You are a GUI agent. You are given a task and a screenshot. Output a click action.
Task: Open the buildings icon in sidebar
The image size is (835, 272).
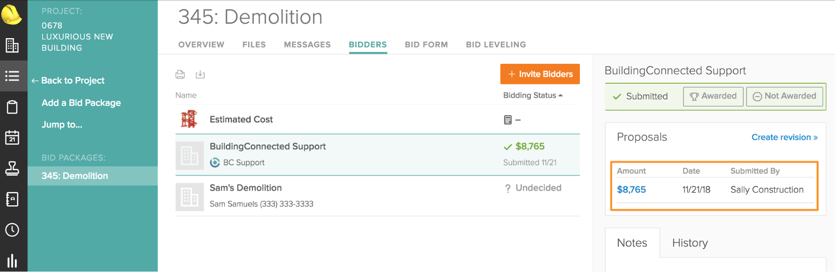[x=12, y=45]
